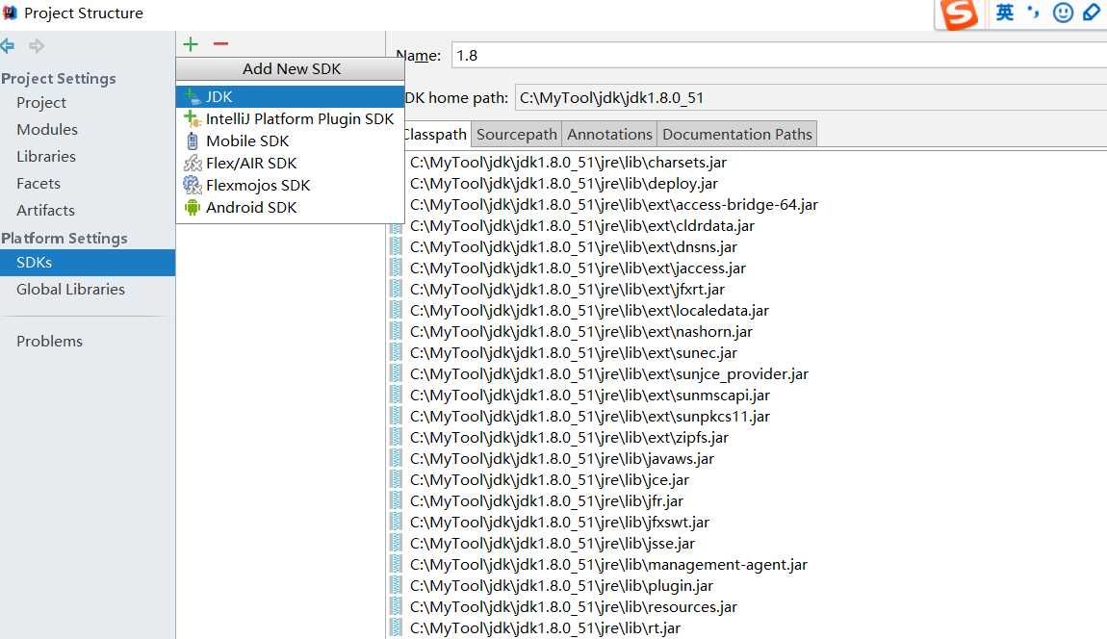Select the jfxrt.jar entry
The image size is (1107, 639).
pos(567,290)
